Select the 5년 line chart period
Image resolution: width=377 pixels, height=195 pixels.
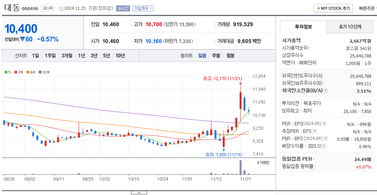[x=106, y=56]
